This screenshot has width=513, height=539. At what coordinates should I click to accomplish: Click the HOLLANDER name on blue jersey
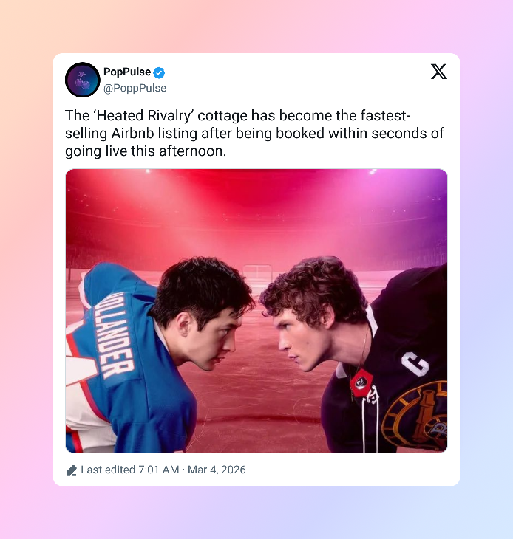(x=118, y=334)
